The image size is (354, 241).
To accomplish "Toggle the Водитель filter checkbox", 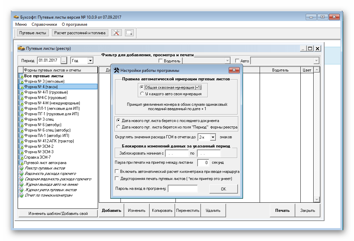I will click(x=161, y=61).
